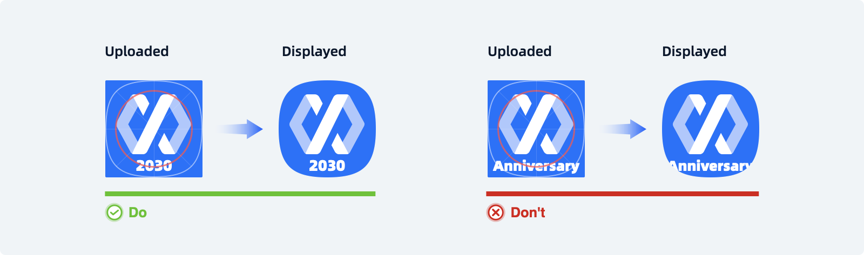Image resolution: width=864 pixels, height=255 pixels.
Task: Click the Anniversary text in uploaded square icon
Action: point(536,166)
